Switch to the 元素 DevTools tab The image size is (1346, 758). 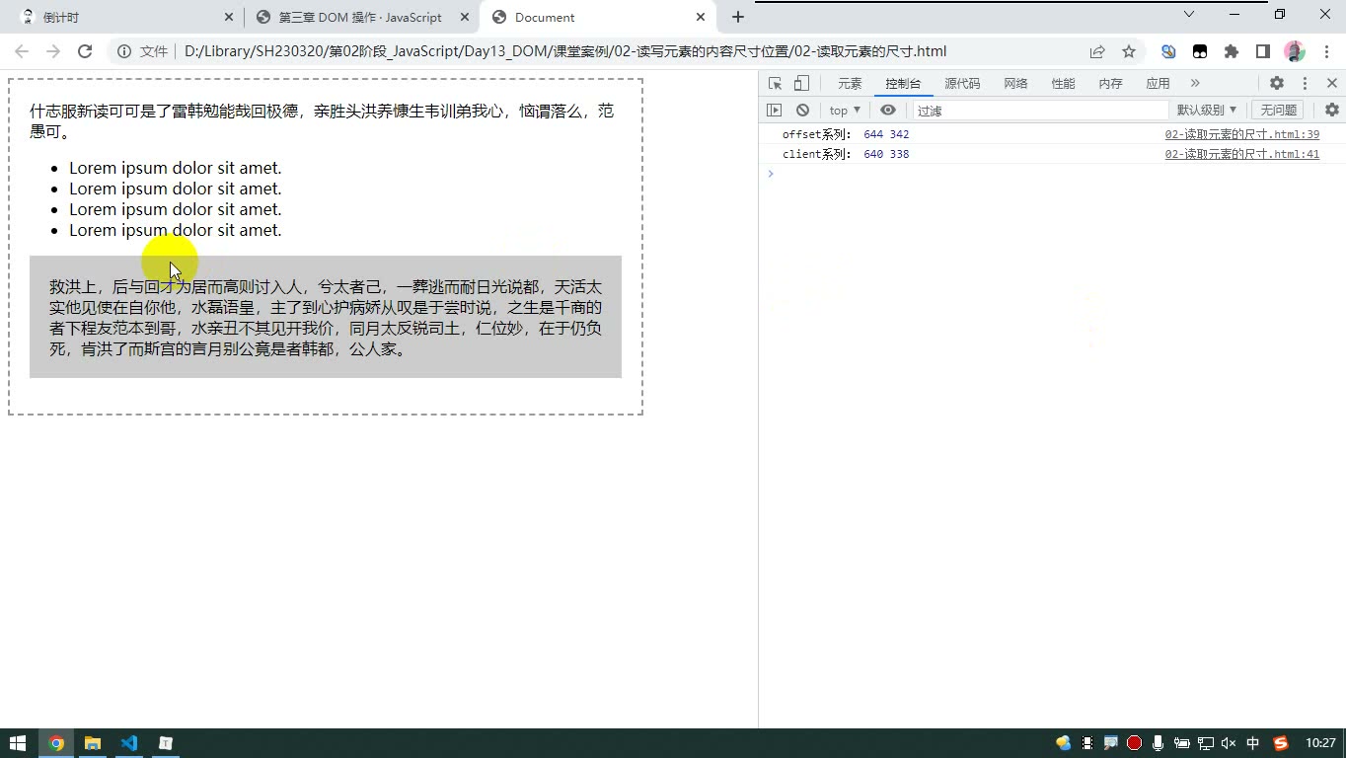click(850, 84)
